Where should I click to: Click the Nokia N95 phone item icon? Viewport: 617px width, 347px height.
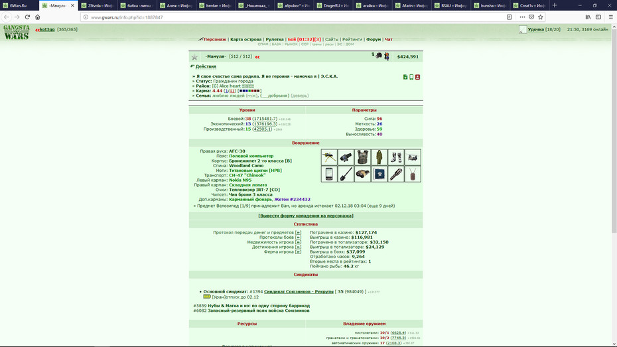[x=329, y=174]
